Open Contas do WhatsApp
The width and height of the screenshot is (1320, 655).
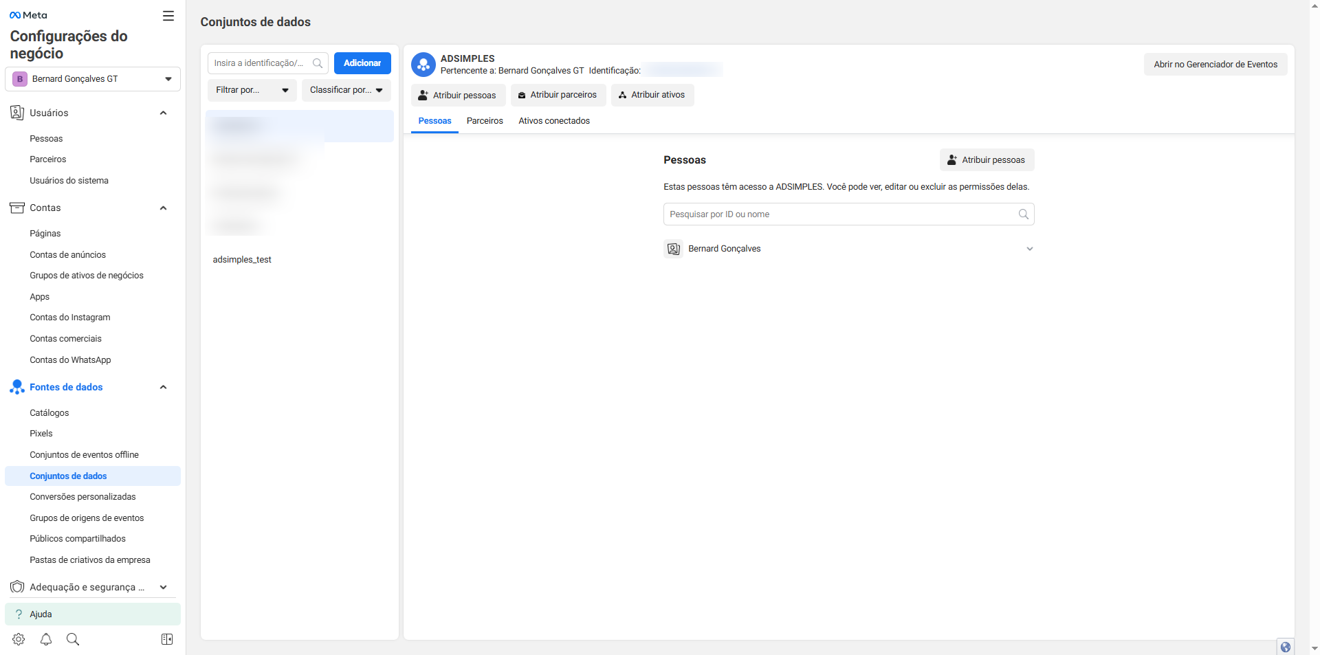tap(70, 360)
